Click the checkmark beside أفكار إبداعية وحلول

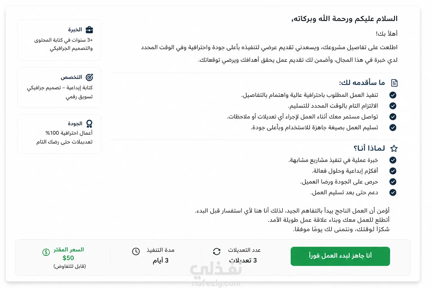pyautogui.click(x=393, y=171)
